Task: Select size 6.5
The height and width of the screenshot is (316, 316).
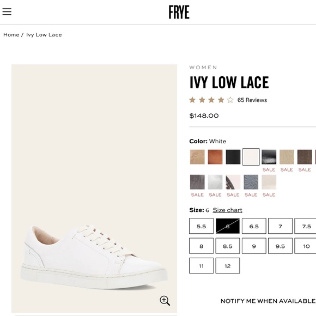Action: coord(254,226)
